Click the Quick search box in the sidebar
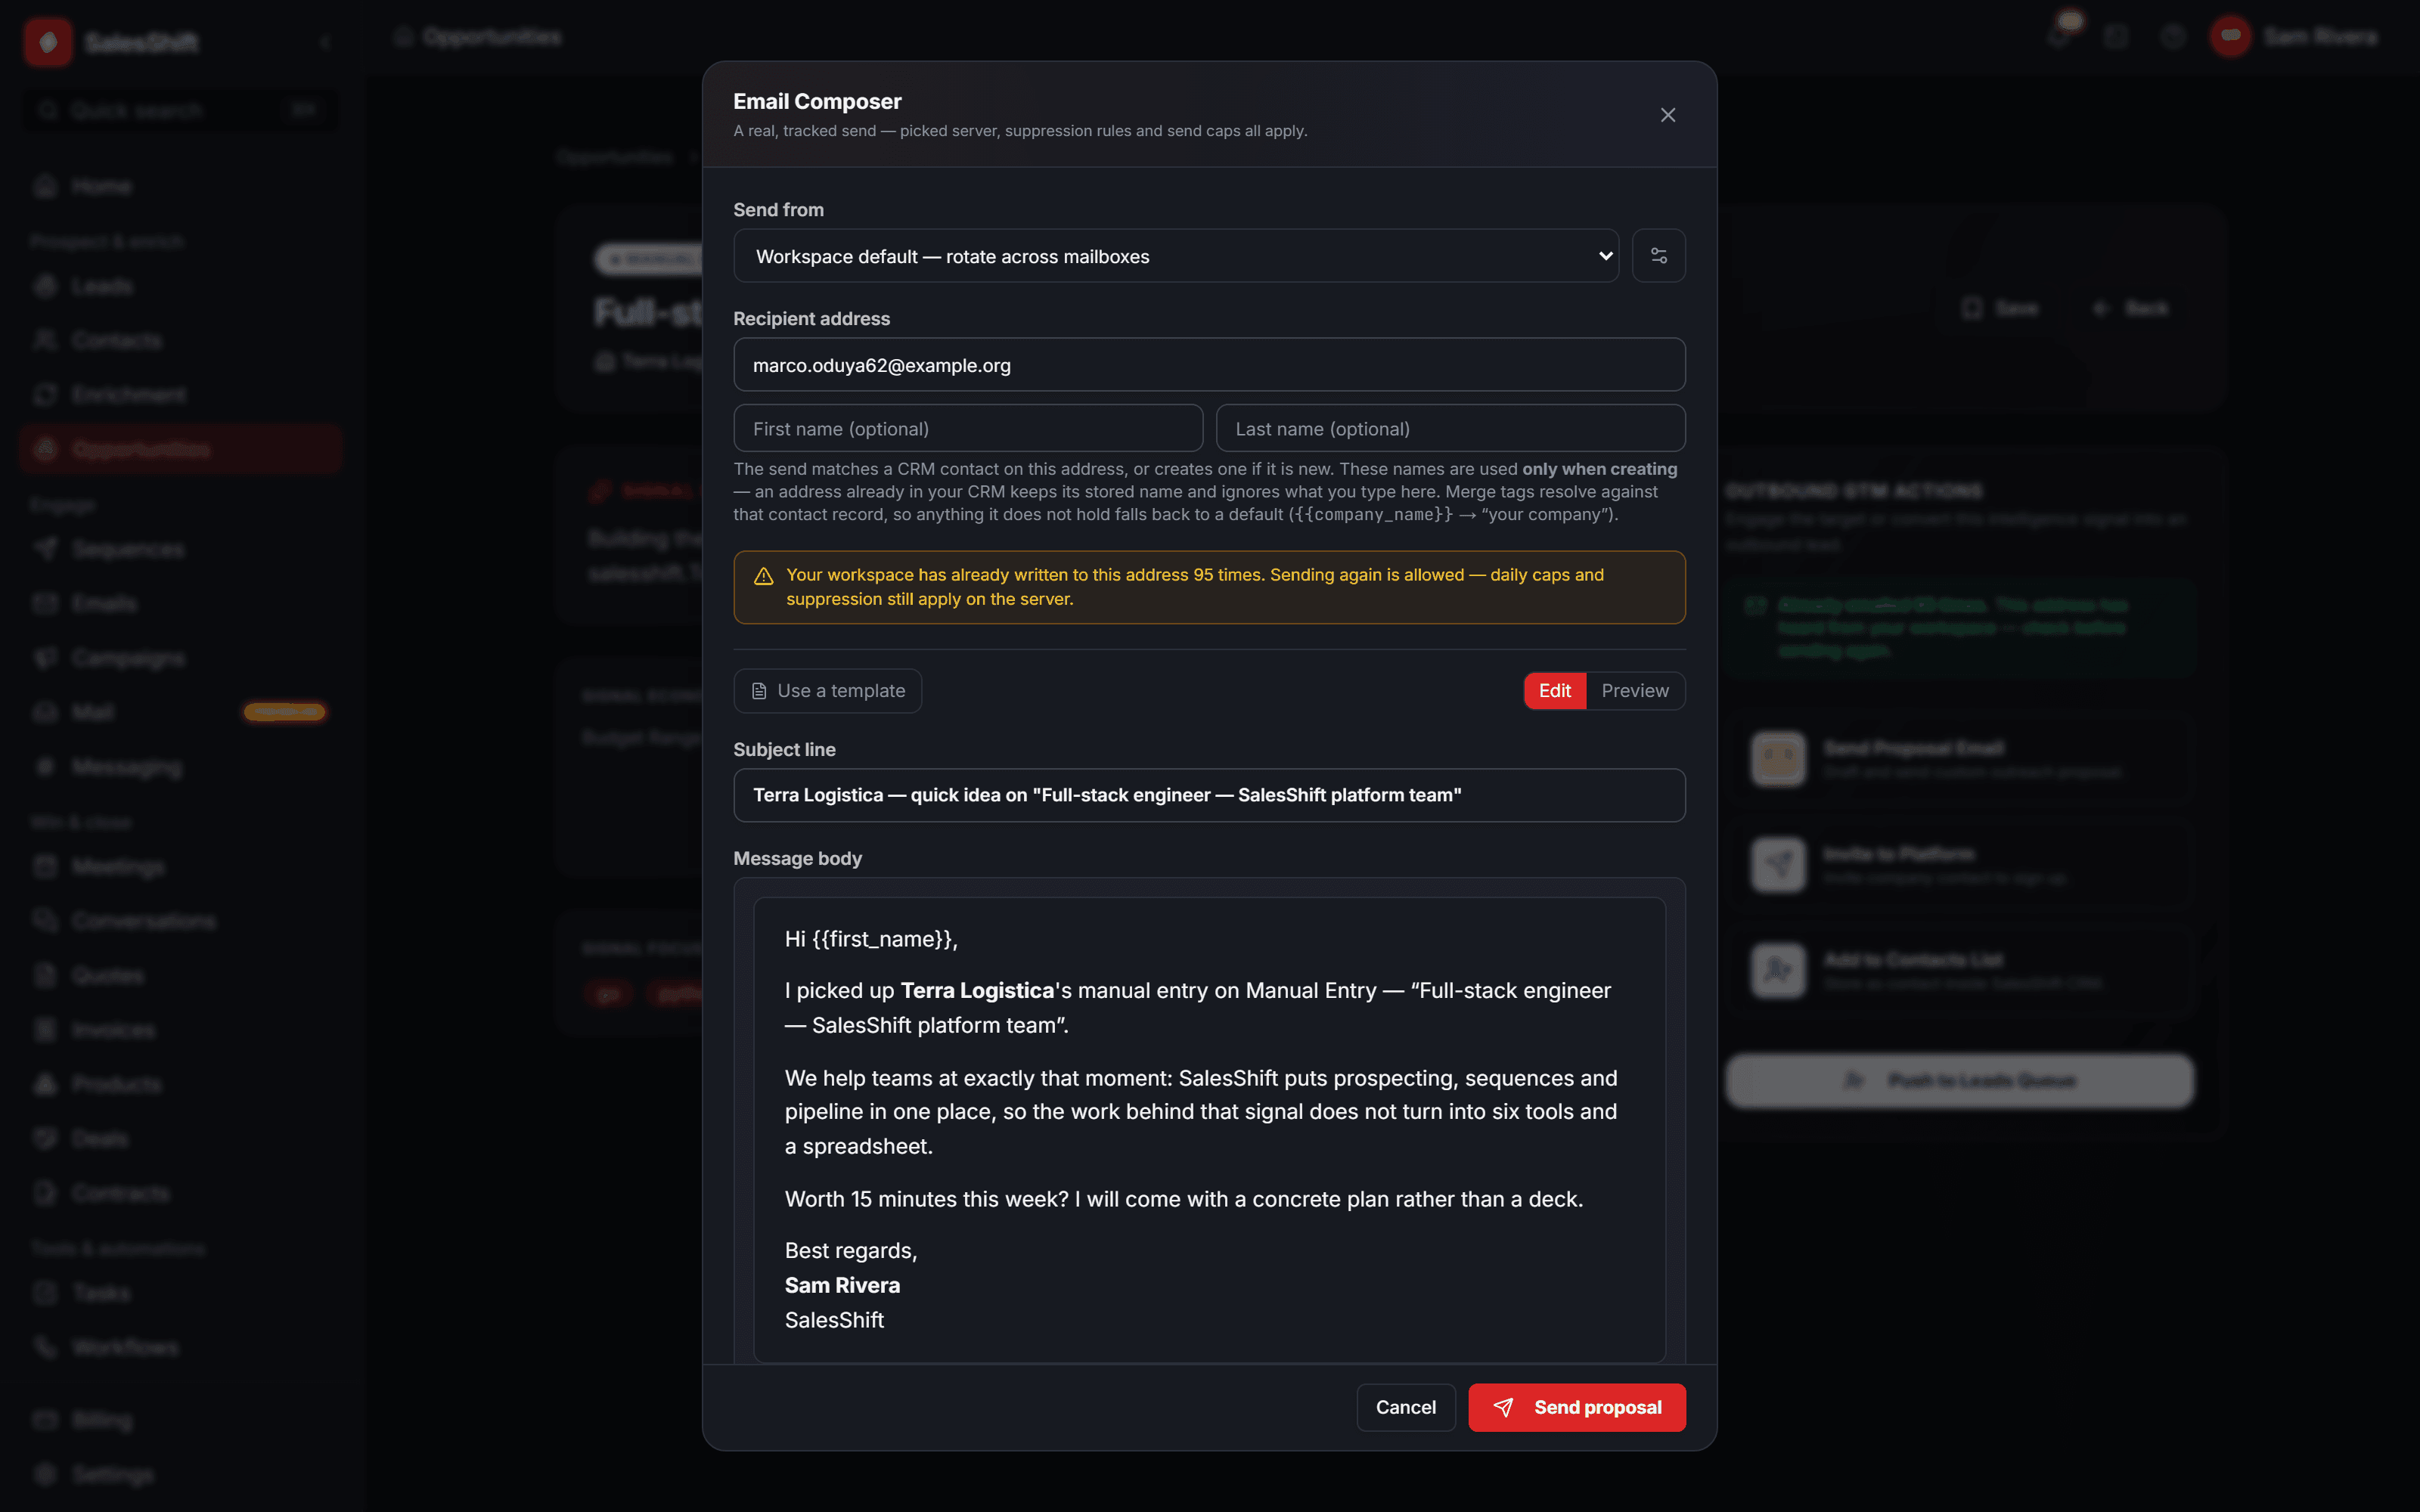This screenshot has height=1512, width=2420. pos(180,110)
